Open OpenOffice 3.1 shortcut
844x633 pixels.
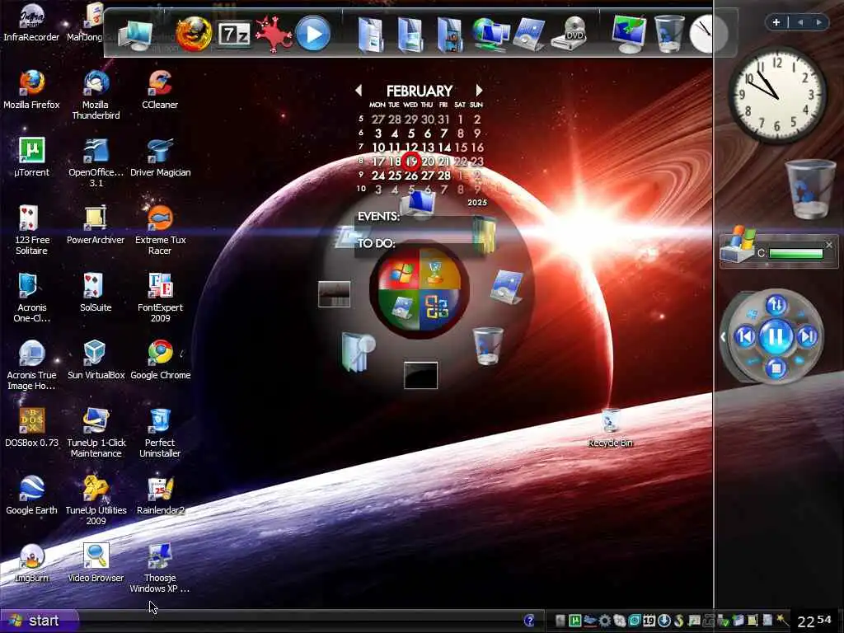pyautogui.click(x=96, y=162)
